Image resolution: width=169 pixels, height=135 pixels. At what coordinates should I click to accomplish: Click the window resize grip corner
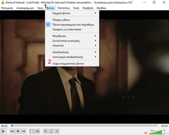pos(168,134)
